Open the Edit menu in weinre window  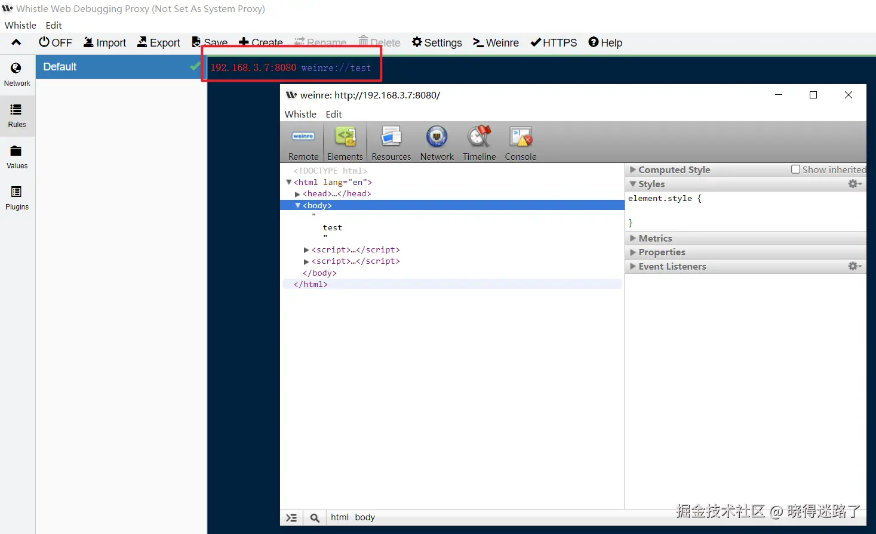click(334, 114)
